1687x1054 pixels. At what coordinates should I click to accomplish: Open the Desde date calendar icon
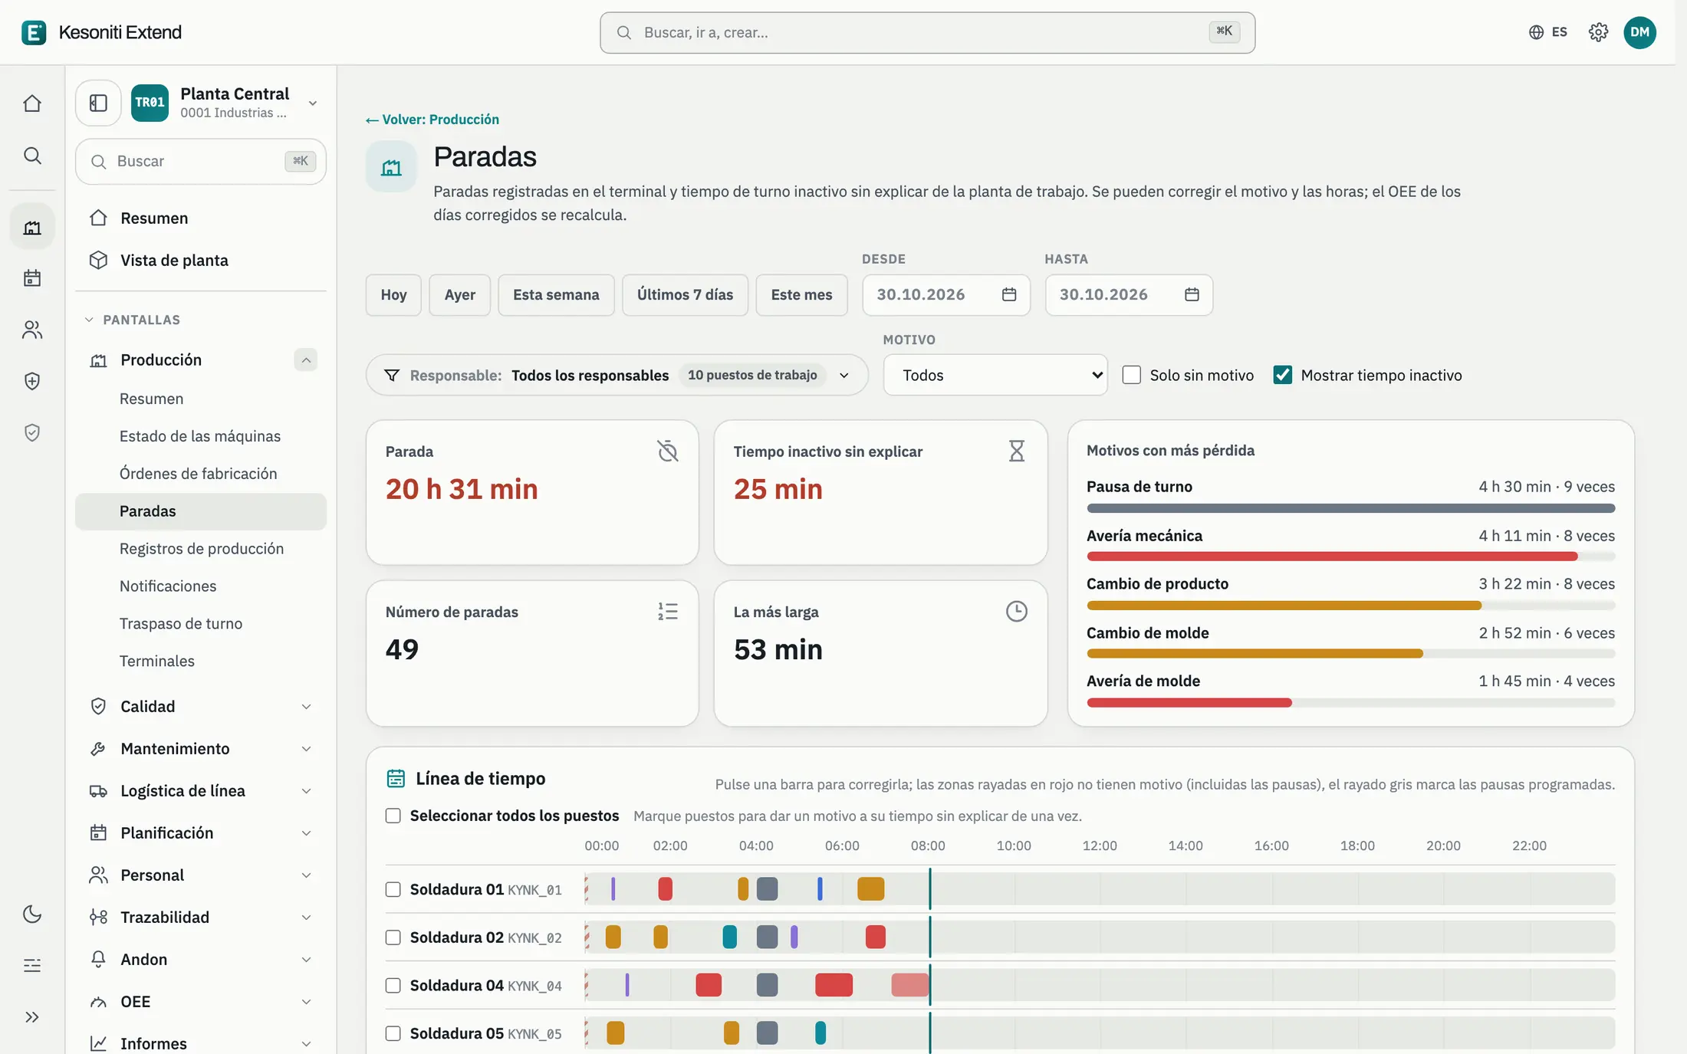click(x=1009, y=294)
